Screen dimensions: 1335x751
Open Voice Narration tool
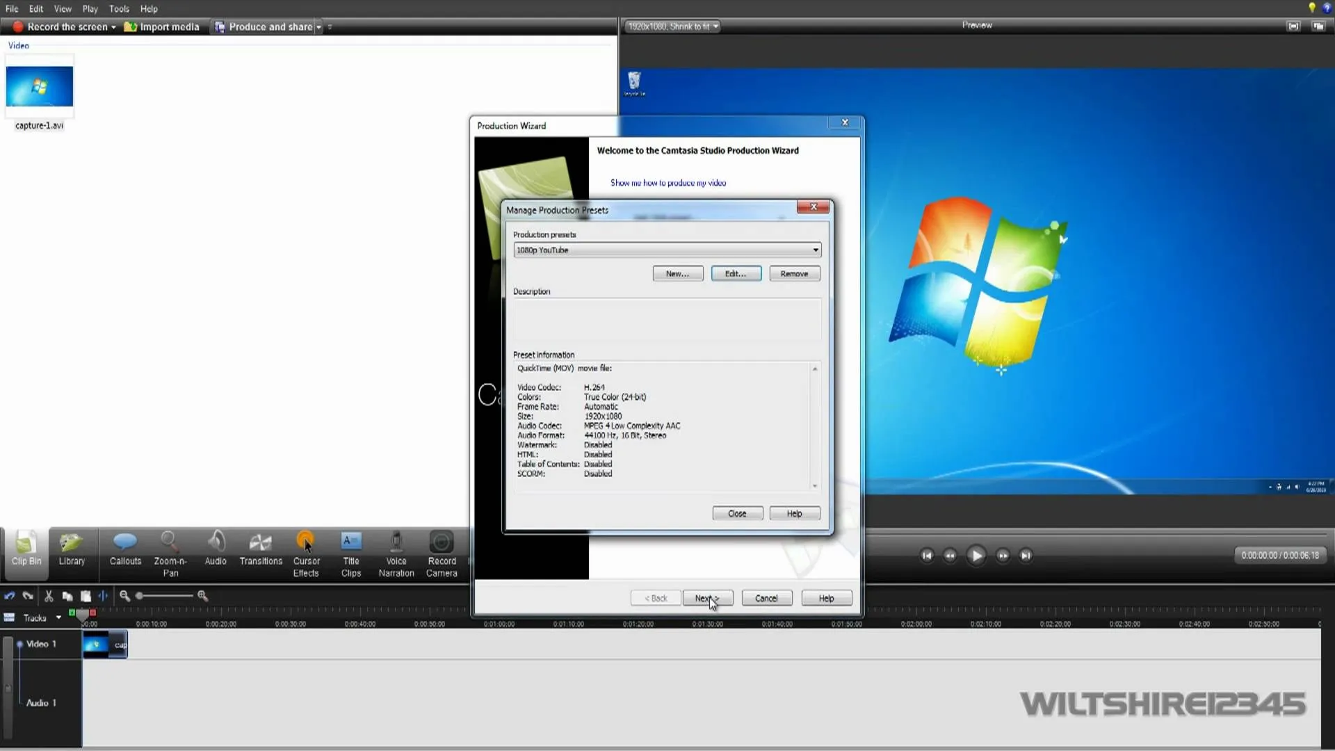pyautogui.click(x=396, y=554)
